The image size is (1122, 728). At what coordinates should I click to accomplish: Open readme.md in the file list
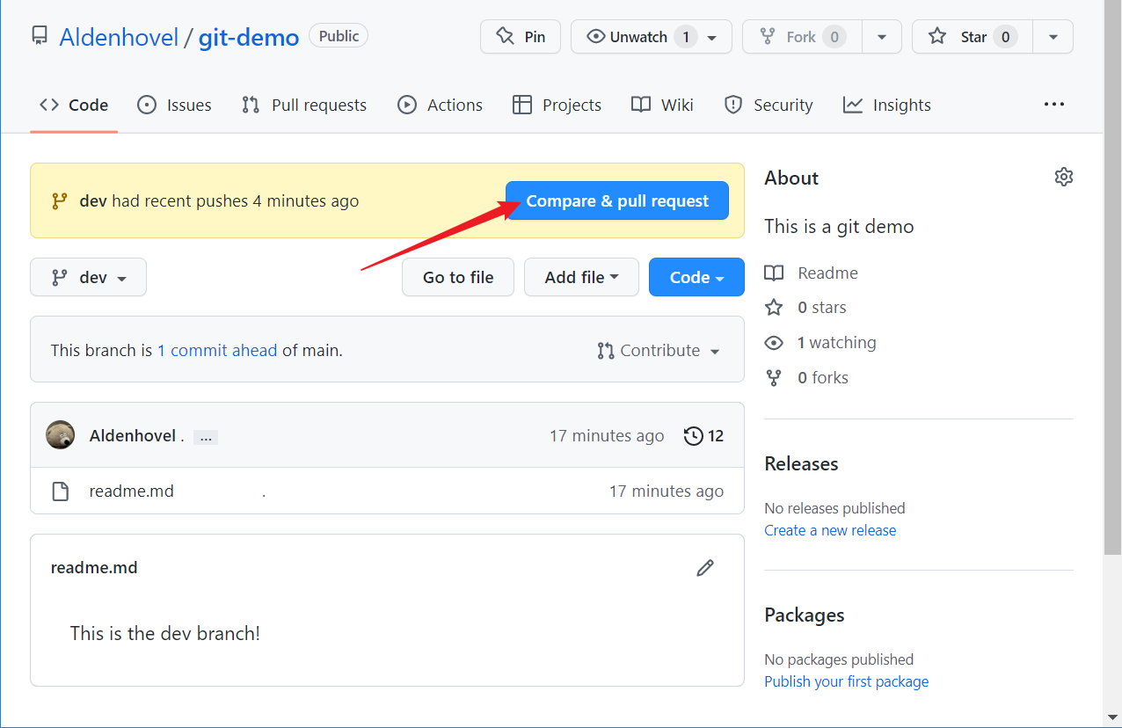coord(131,491)
